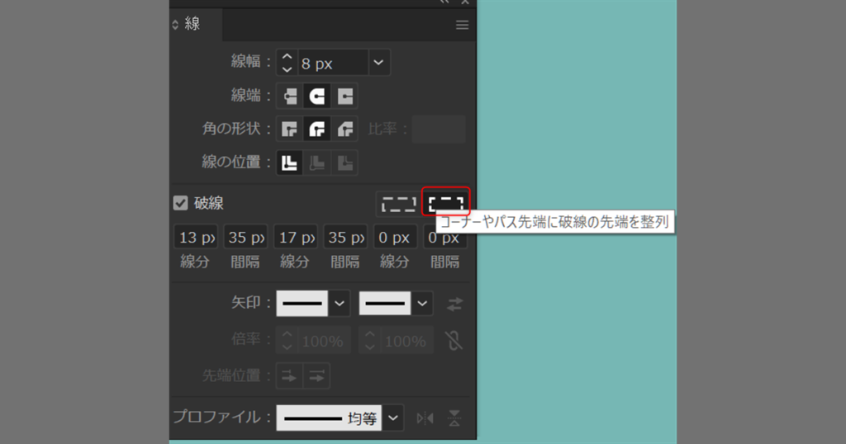Select the projecting cap line end icon

tap(345, 96)
